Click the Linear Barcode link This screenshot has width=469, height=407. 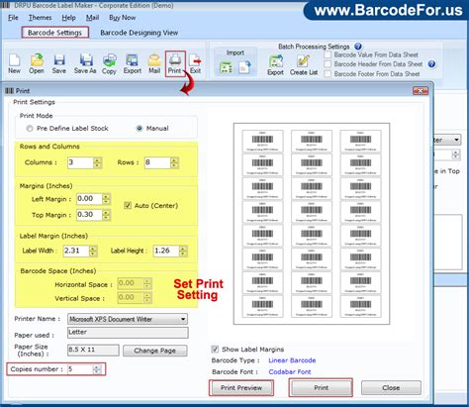tap(292, 360)
